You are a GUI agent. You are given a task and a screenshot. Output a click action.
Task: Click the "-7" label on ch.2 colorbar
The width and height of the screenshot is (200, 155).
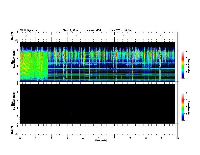point(186,100)
